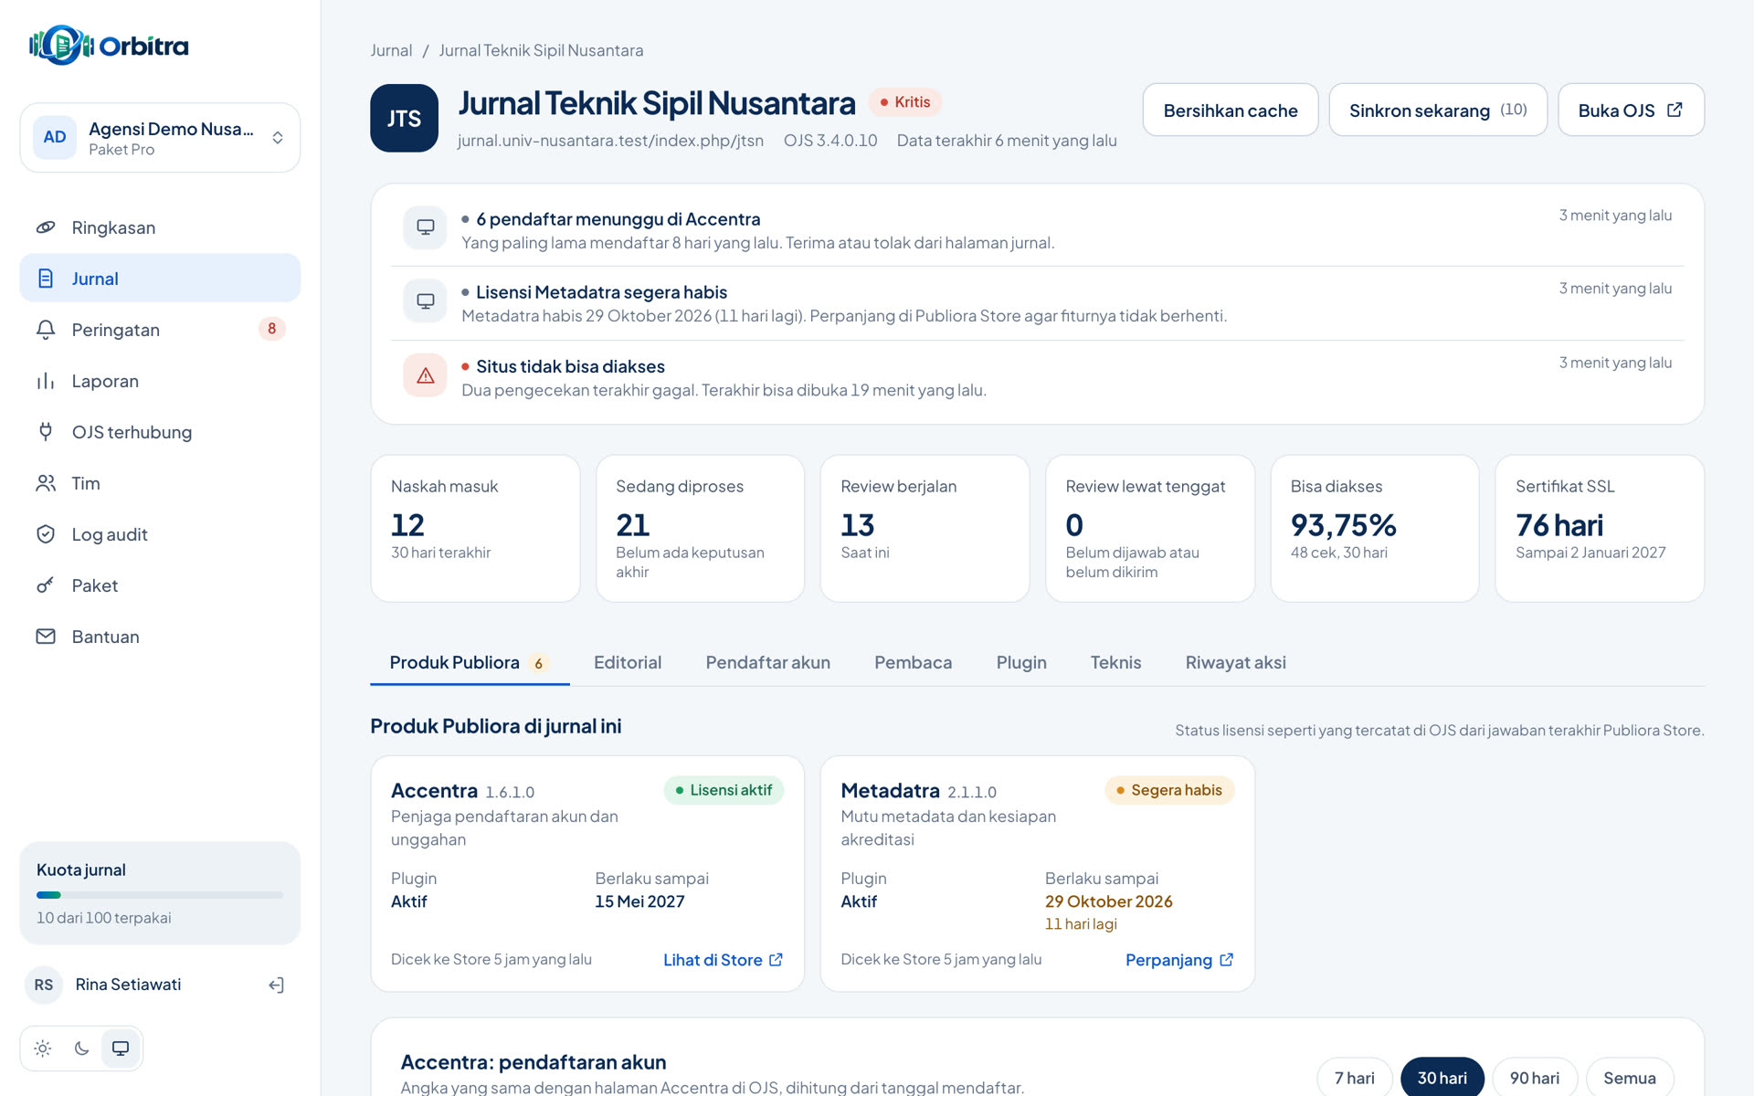This screenshot has width=1754, height=1096.
Task: Select the Semua range
Action: tap(1630, 1078)
